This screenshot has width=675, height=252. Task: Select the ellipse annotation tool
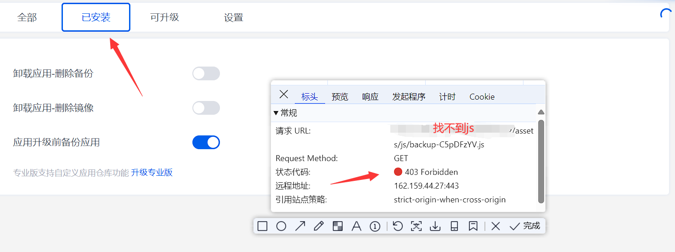[281, 226]
